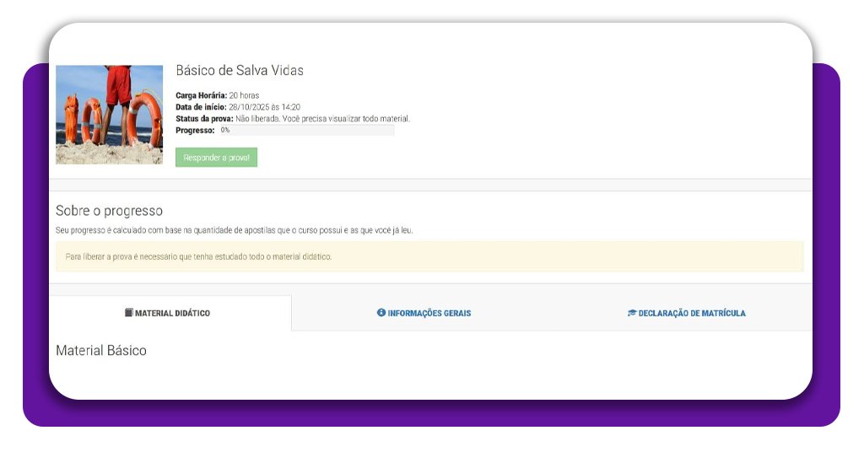Click the book icon beside Material Didático

click(x=129, y=313)
